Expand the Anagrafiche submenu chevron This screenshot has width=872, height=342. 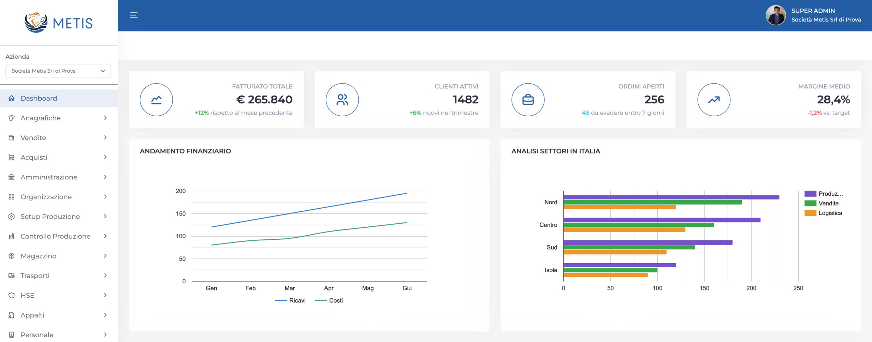(x=105, y=118)
